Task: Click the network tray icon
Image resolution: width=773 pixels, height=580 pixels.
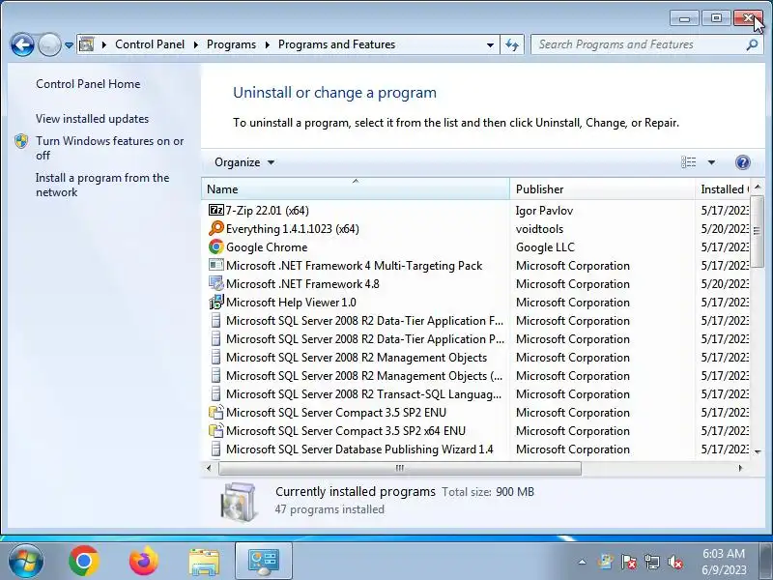Action: point(651,562)
